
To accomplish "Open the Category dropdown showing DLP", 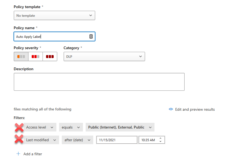I will [x=104, y=56].
